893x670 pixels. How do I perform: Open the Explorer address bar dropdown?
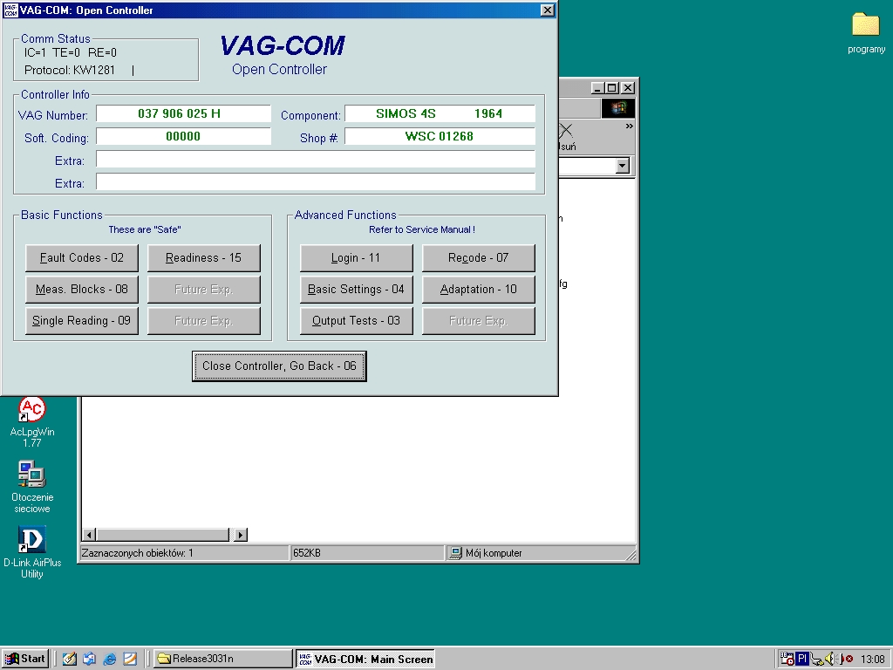pos(623,166)
